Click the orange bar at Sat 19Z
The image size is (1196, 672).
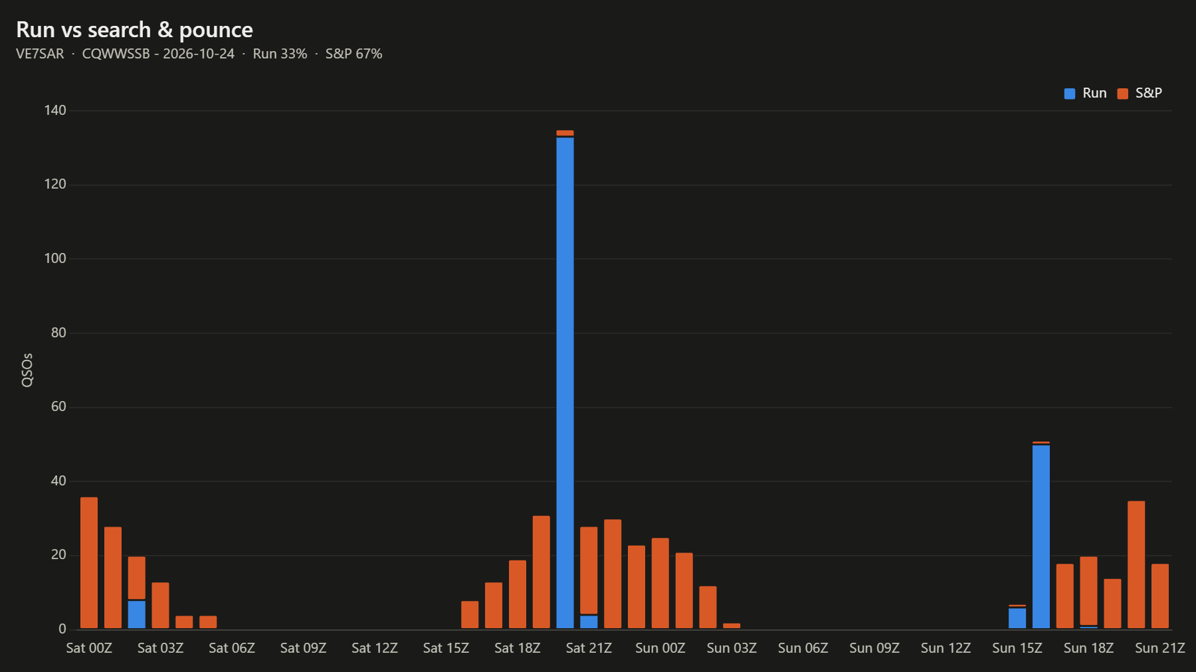click(x=542, y=572)
